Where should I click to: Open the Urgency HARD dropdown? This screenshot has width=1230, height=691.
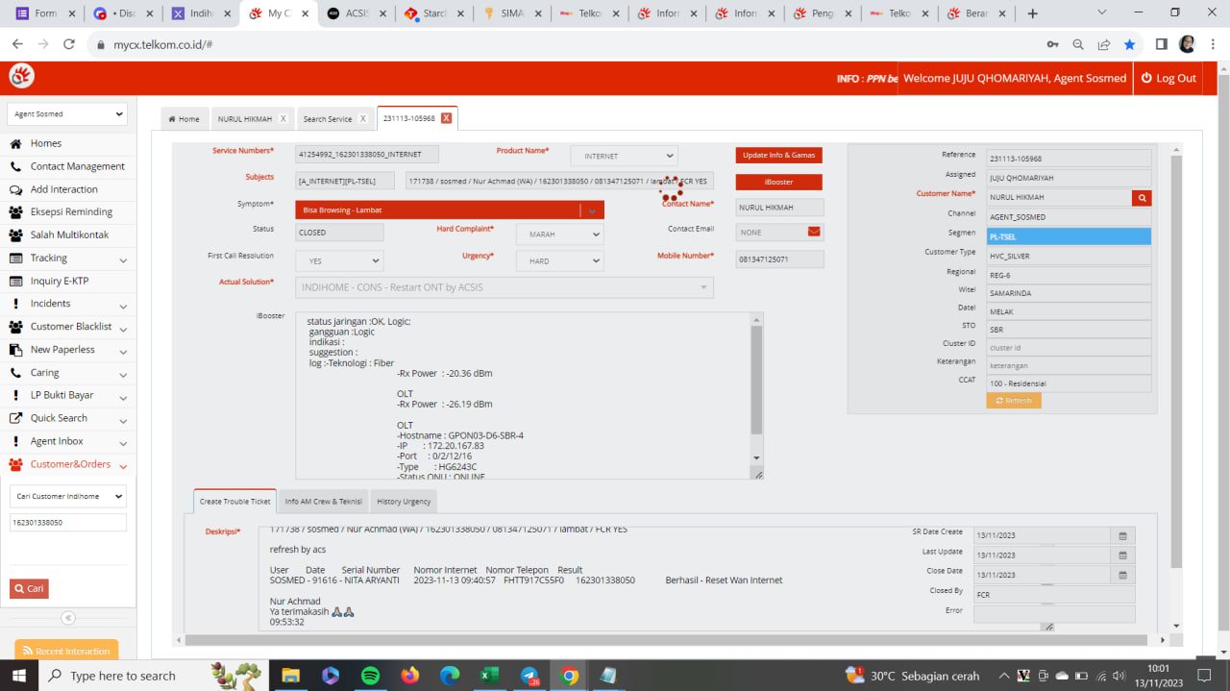pos(560,260)
